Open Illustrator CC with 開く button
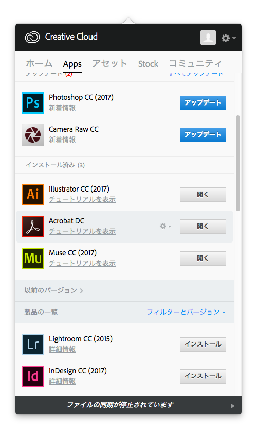 [x=203, y=195]
